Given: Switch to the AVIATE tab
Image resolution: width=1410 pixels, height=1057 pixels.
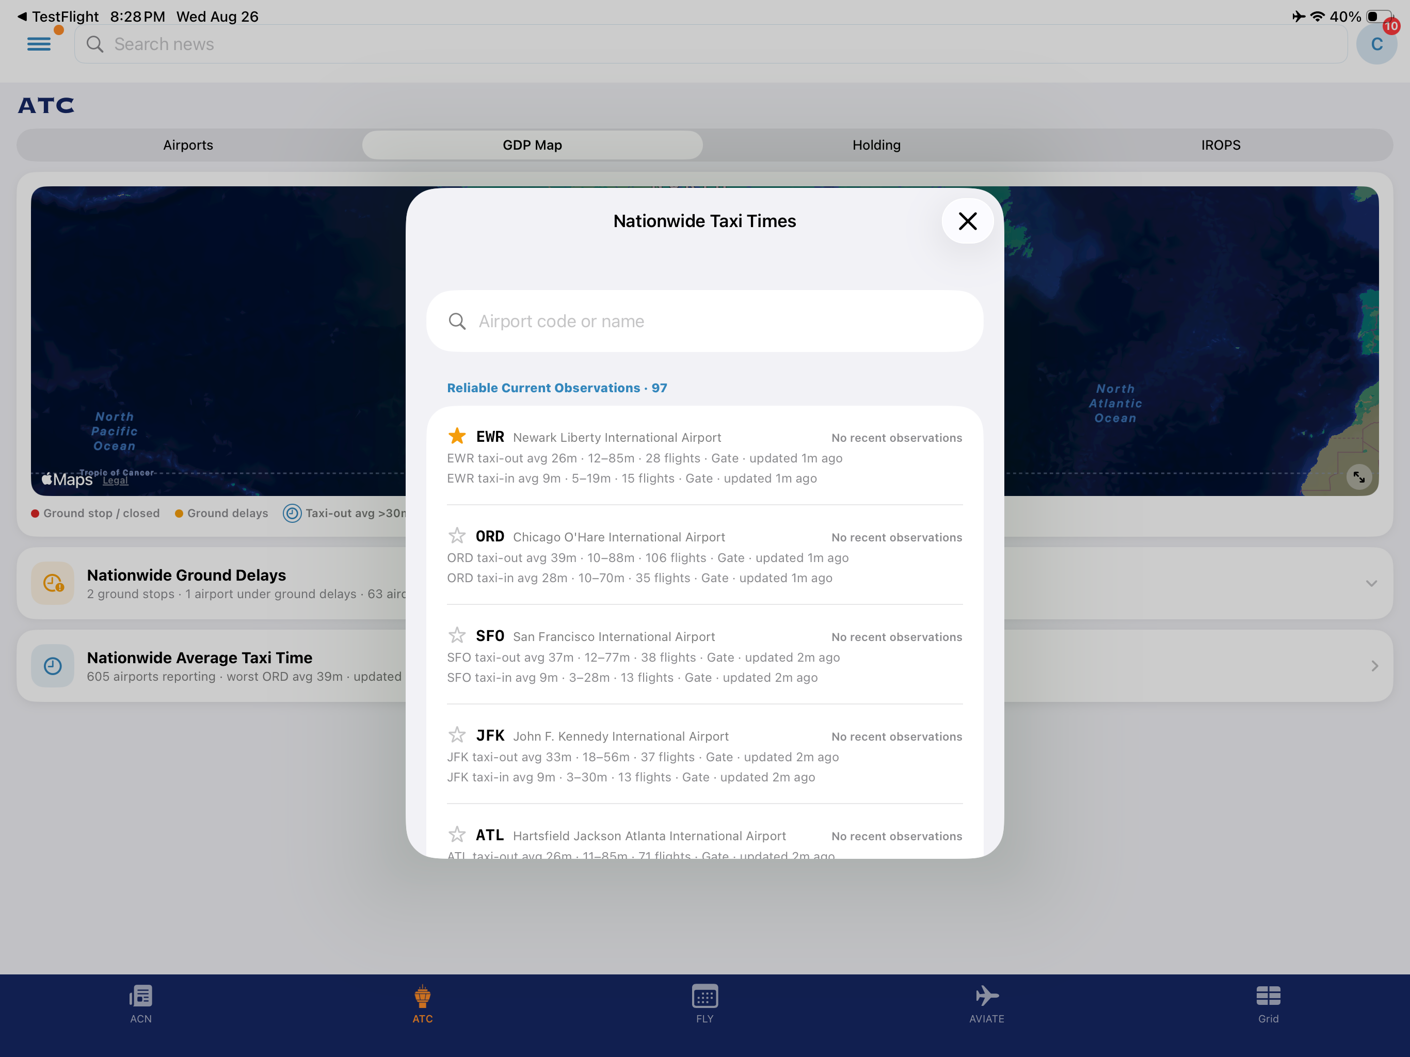Looking at the screenshot, I should tap(986, 1004).
